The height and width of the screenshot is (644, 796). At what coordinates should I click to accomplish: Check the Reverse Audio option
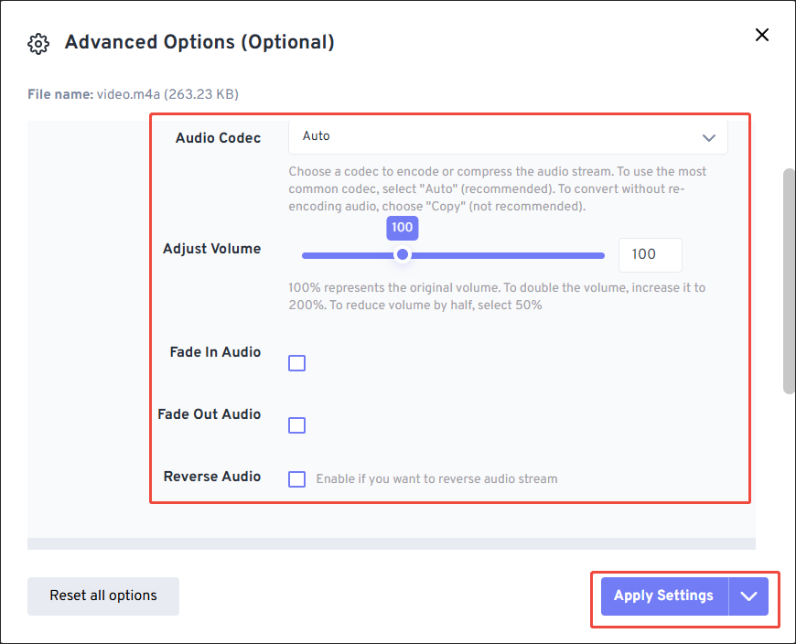pyautogui.click(x=296, y=478)
